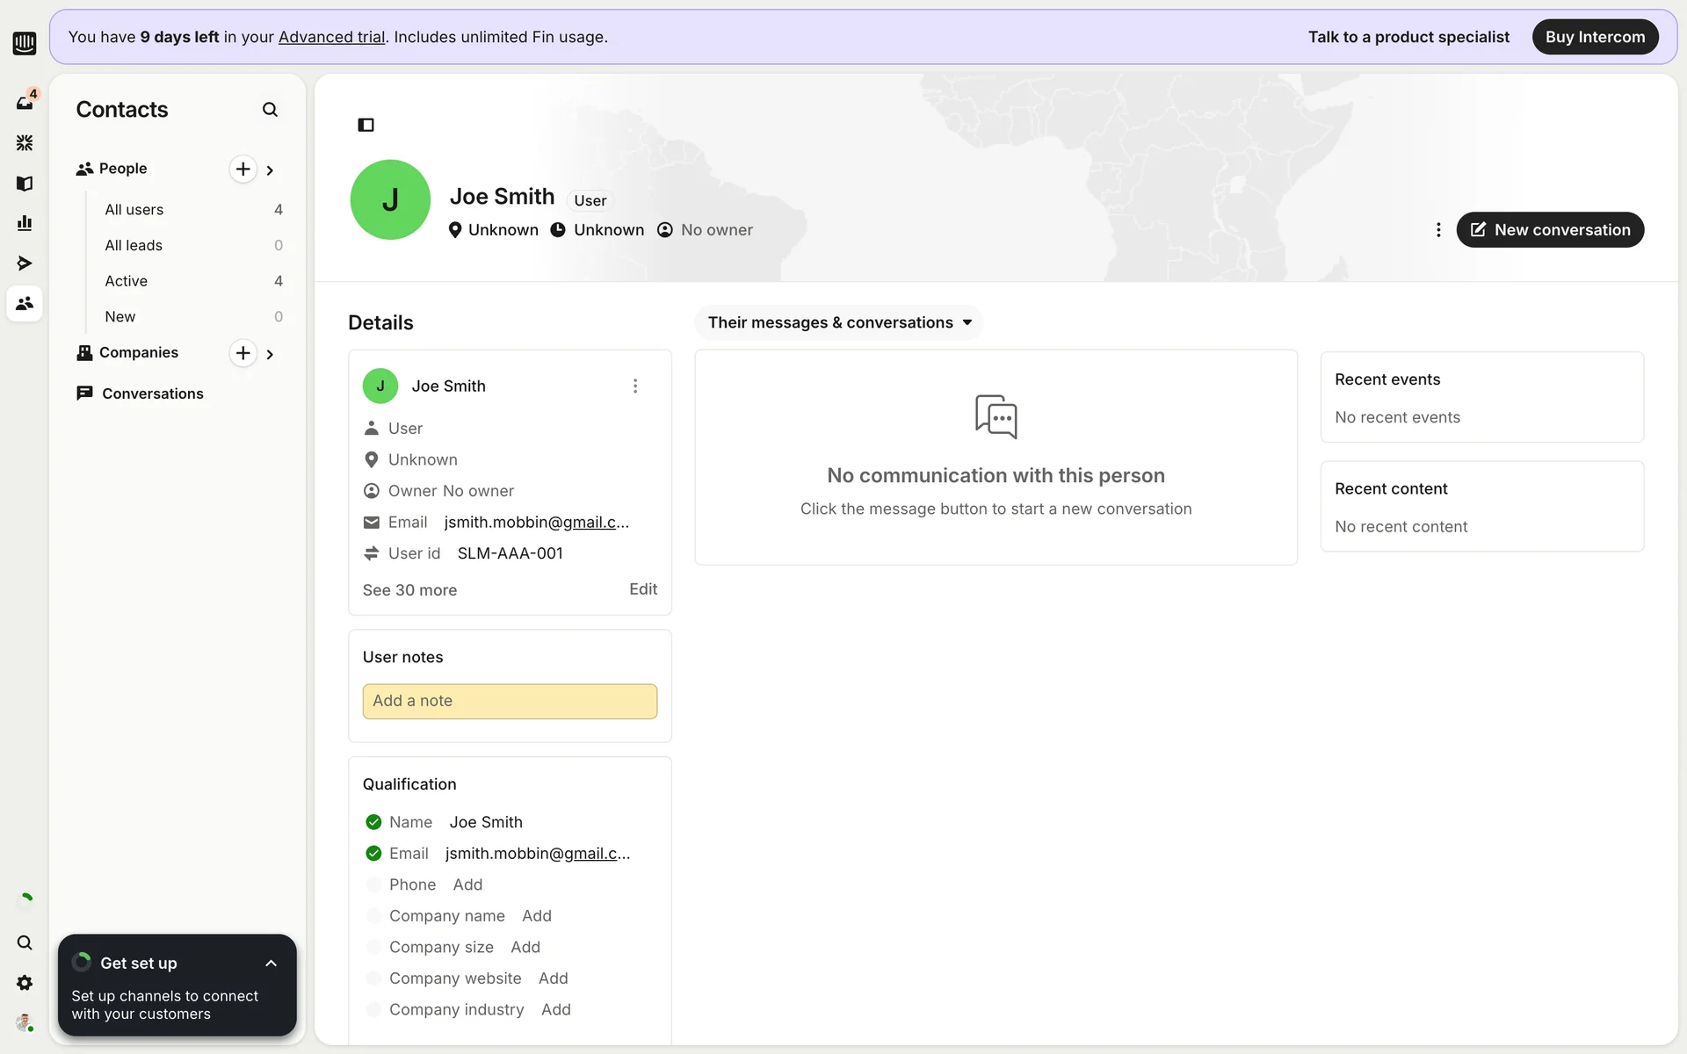The height and width of the screenshot is (1054, 1687).
Task: Open the Fin AI sparkle icon
Action: tap(25, 142)
